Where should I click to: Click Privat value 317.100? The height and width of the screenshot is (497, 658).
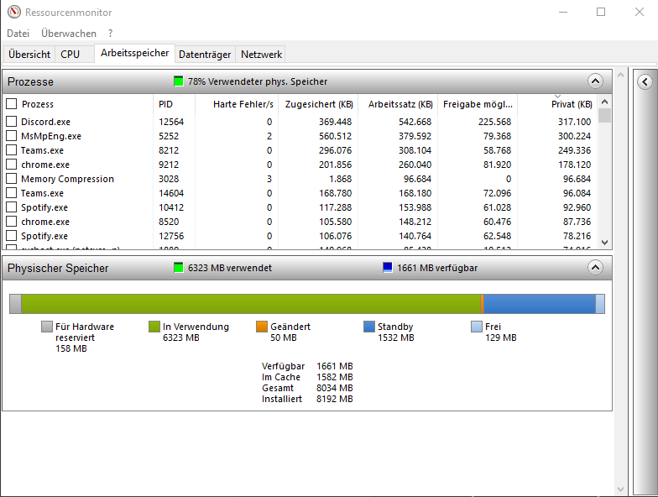pyautogui.click(x=574, y=122)
